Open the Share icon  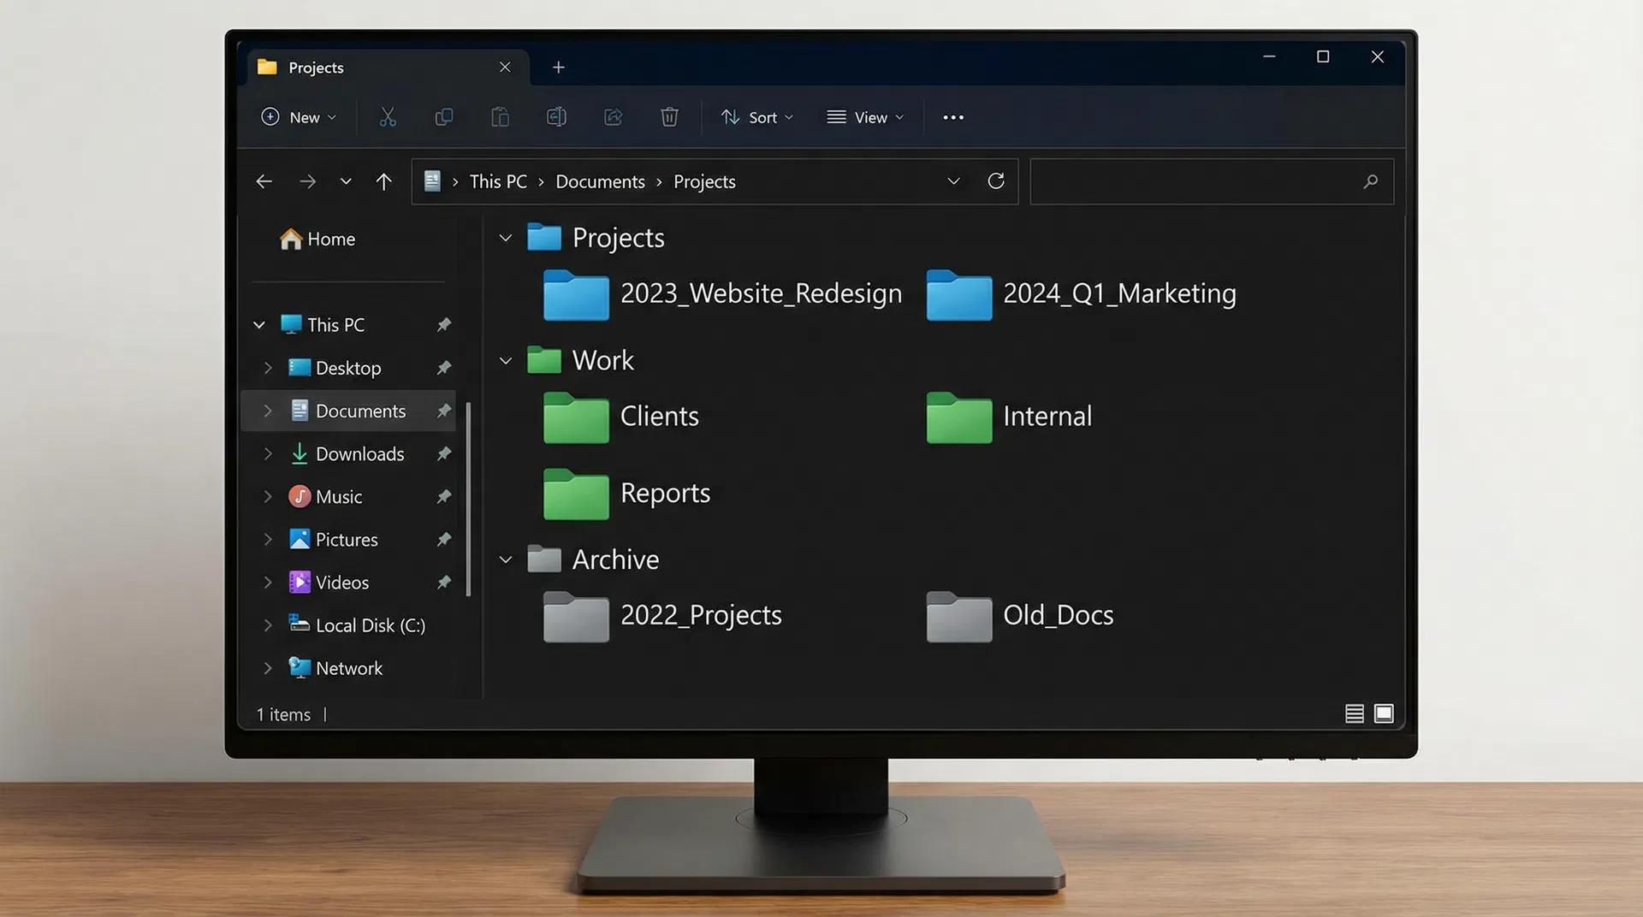[613, 117]
